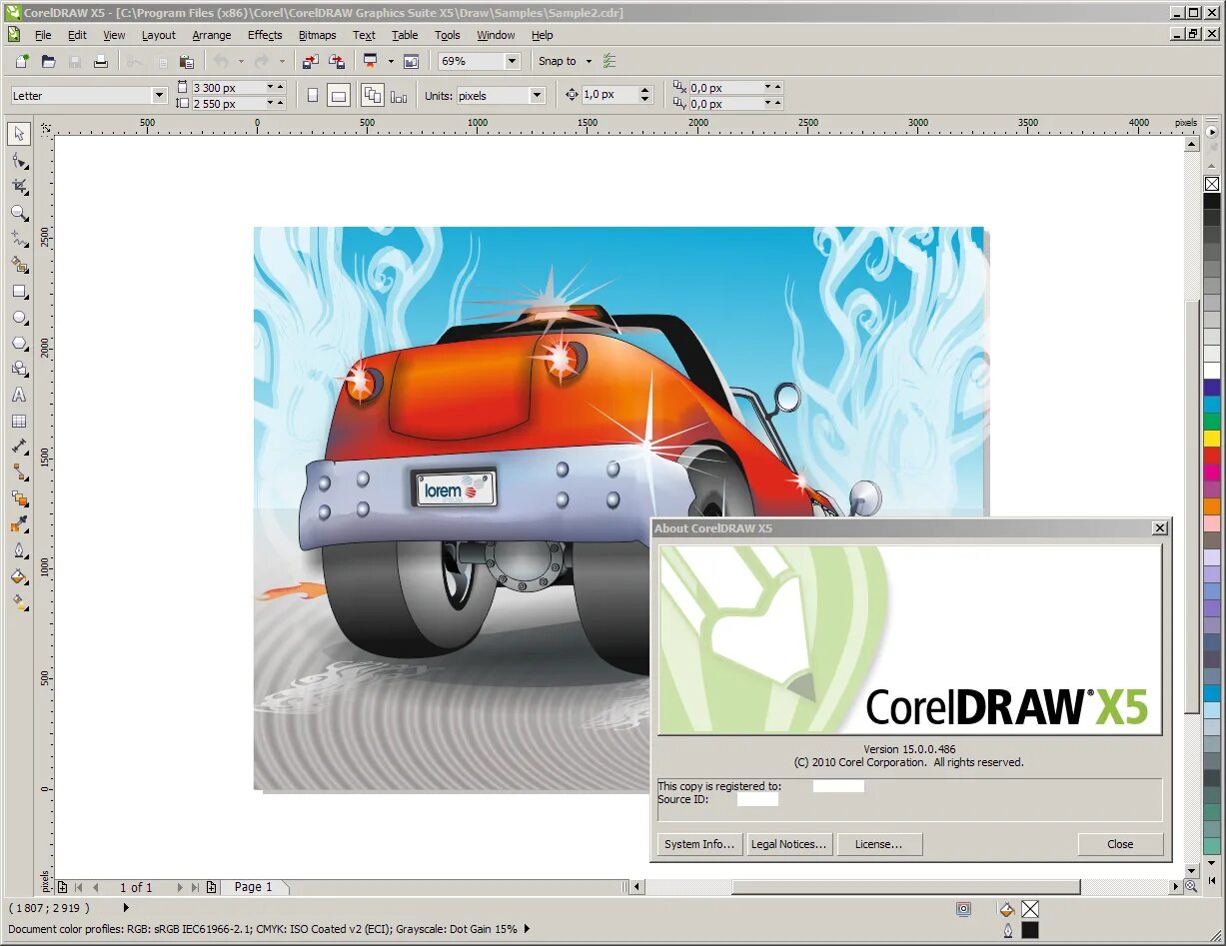
Task: Select the Color Eyedropper tool
Action: (19, 525)
